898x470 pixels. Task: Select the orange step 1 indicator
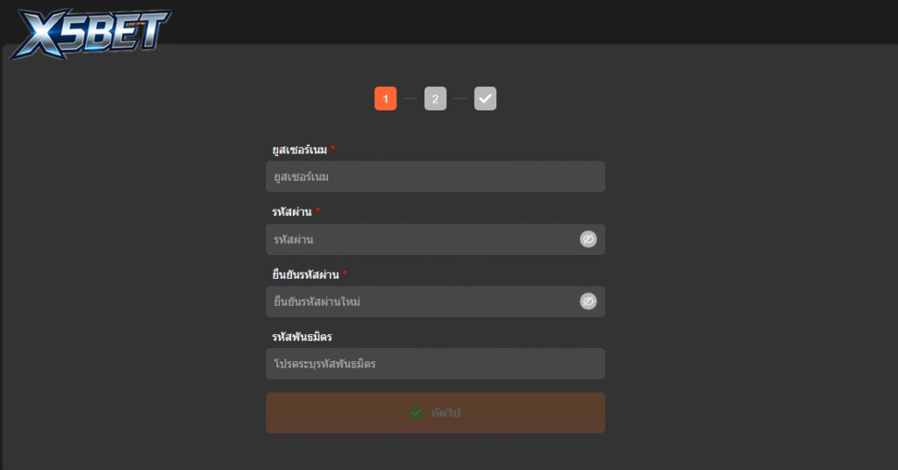(385, 99)
